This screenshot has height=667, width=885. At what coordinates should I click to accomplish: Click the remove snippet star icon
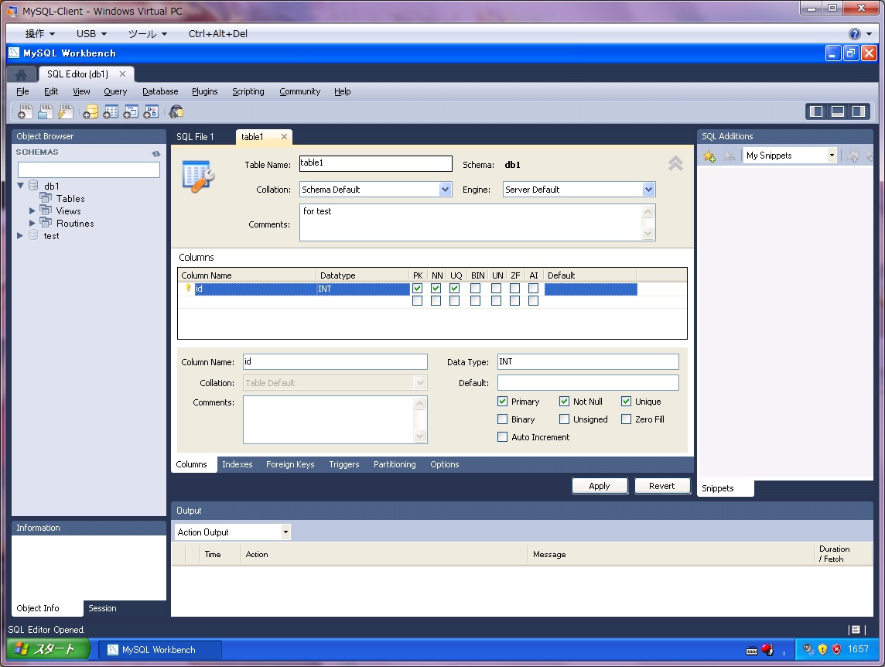tap(730, 156)
